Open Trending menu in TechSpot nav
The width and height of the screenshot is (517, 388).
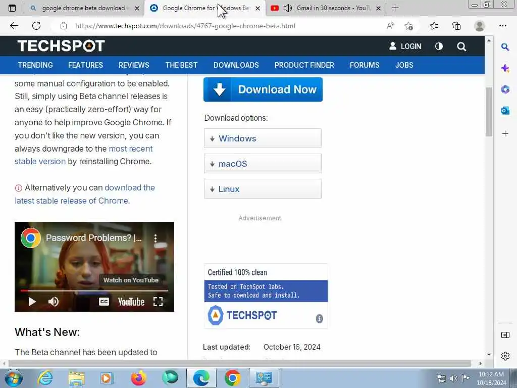pyautogui.click(x=35, y=65)
